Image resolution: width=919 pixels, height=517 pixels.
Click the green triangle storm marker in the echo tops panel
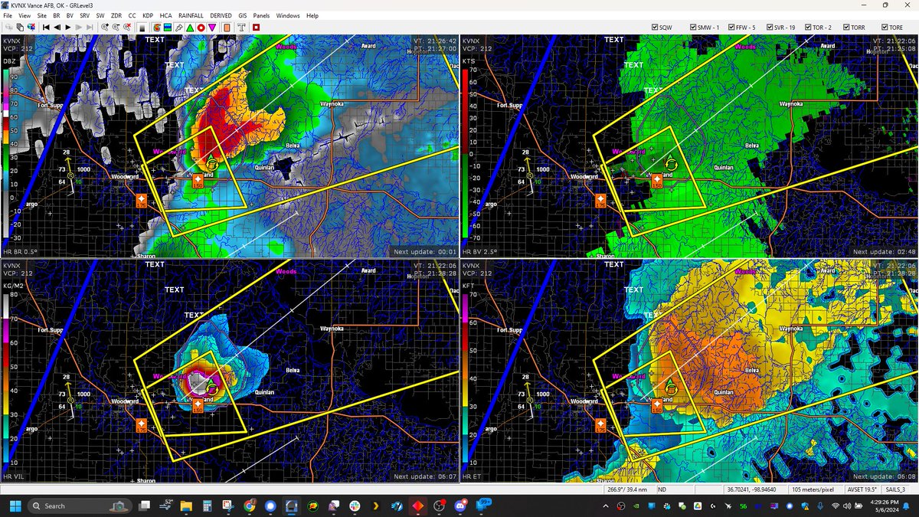671,382
